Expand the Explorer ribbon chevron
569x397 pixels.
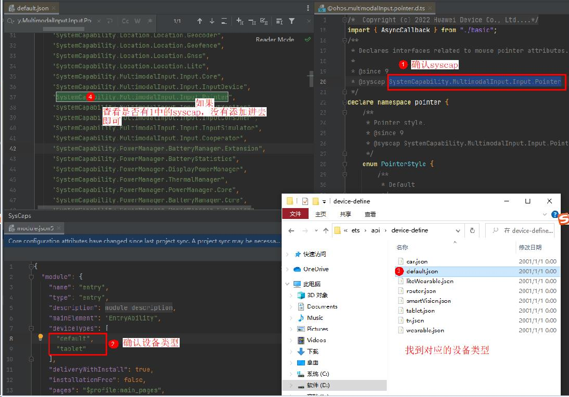pyautogui.click(x=545, y=214)
